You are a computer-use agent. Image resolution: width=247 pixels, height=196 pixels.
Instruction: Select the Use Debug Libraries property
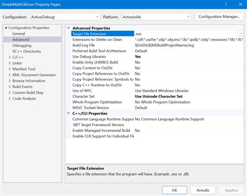pyautogui.click(x=89, y=56)
